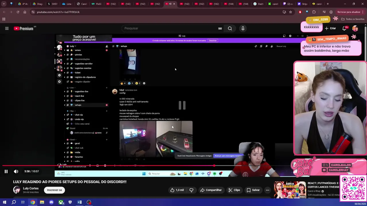
Task: Open the Criar menu
Action: click(x=330, y=28)
